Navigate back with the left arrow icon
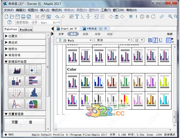This screenshot has height=138, width=180. [111, 17]
